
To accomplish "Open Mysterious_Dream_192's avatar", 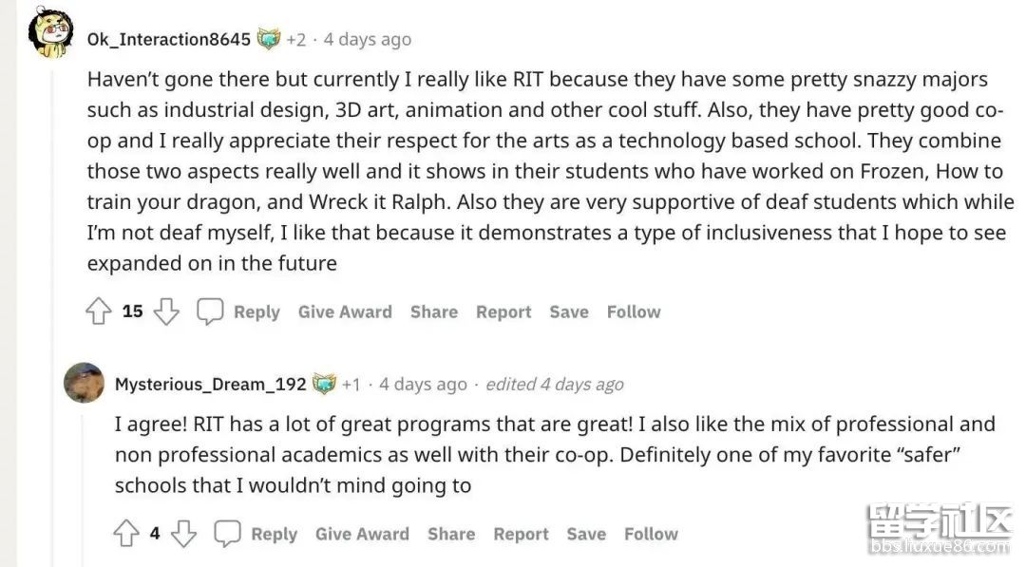I will (84, 383).
